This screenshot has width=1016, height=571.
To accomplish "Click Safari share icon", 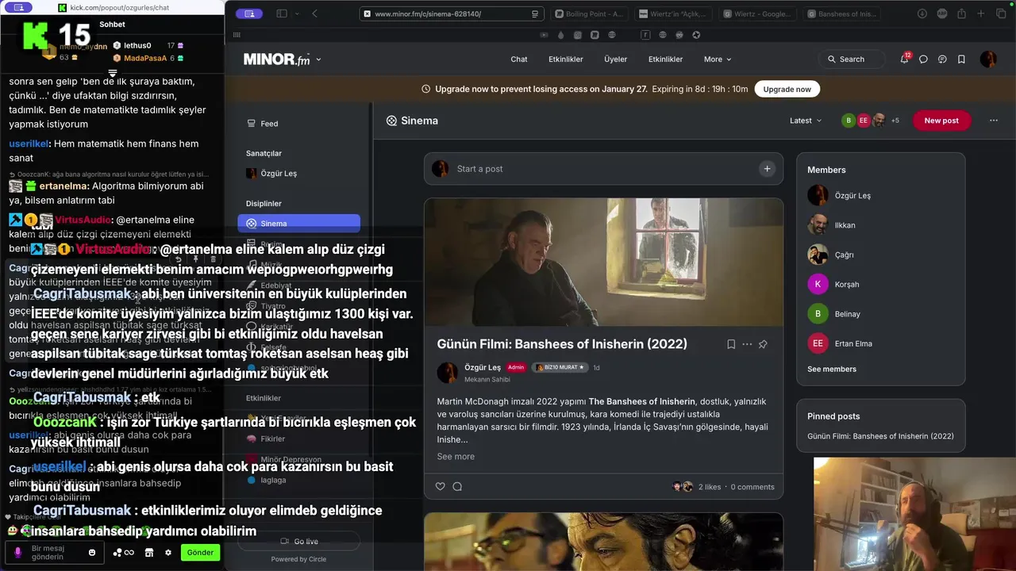I will 961,13.
